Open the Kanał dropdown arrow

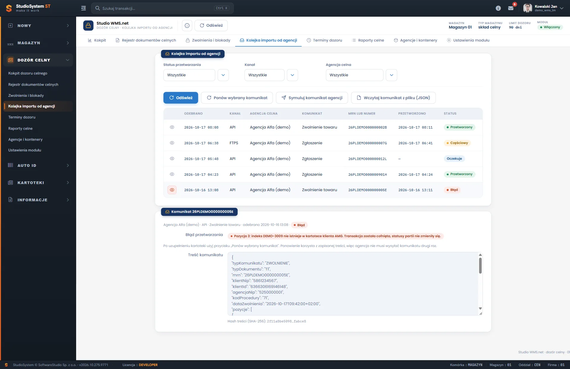(x=292, y=75)
